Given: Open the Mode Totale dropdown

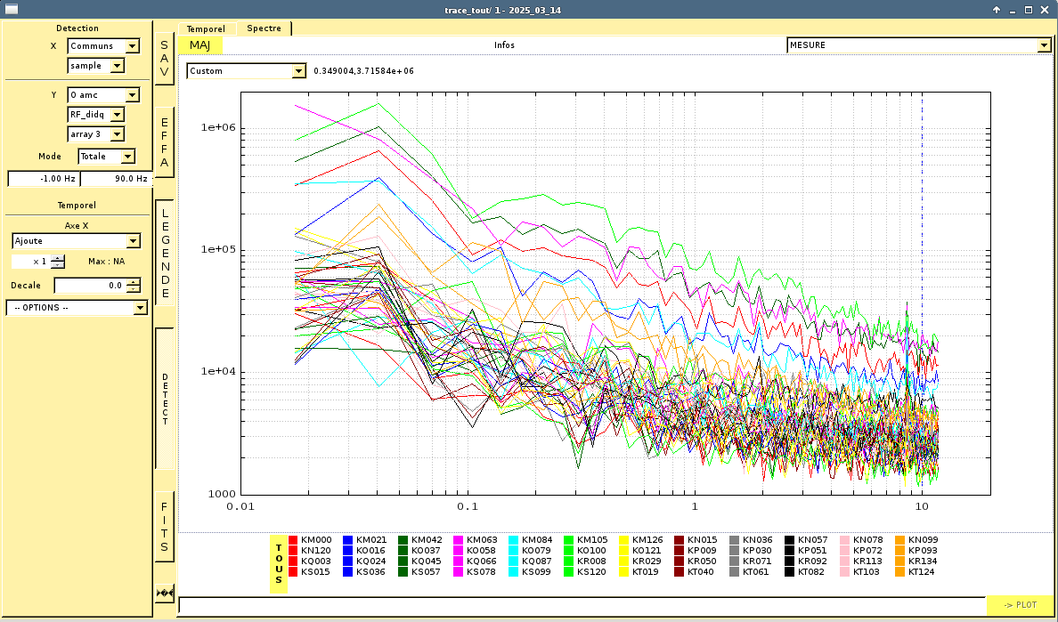Looking at the screenshot, I should [106, 157].
